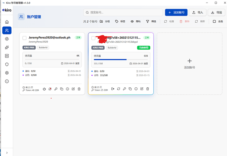Screen dimensions: 227x156
Task: Click the 导入 import button
Action: pos(198,12)
